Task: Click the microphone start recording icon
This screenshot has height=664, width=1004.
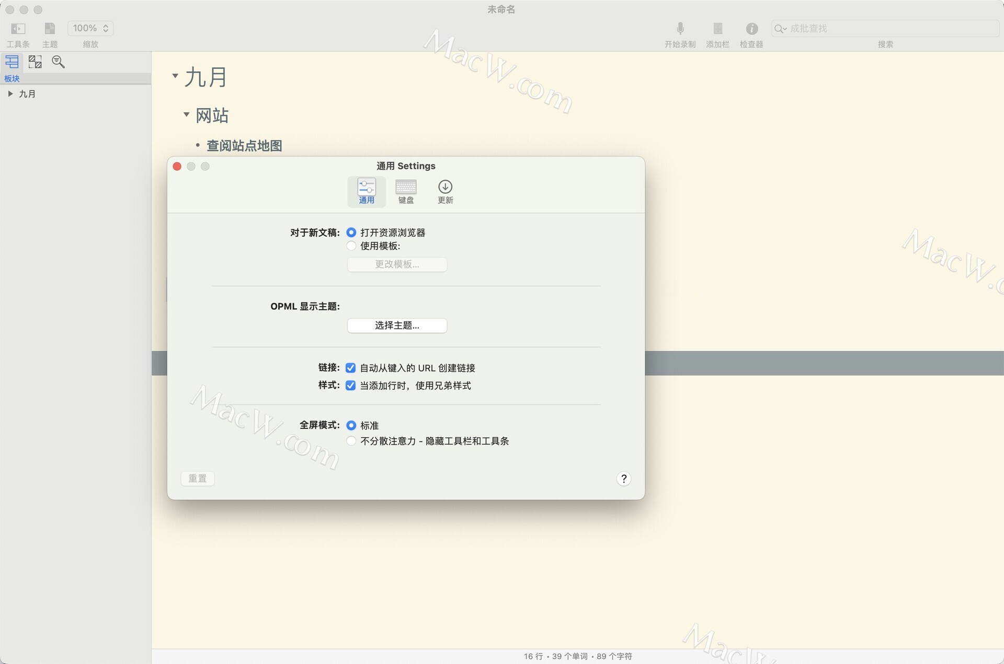Action: click(680, 29)
